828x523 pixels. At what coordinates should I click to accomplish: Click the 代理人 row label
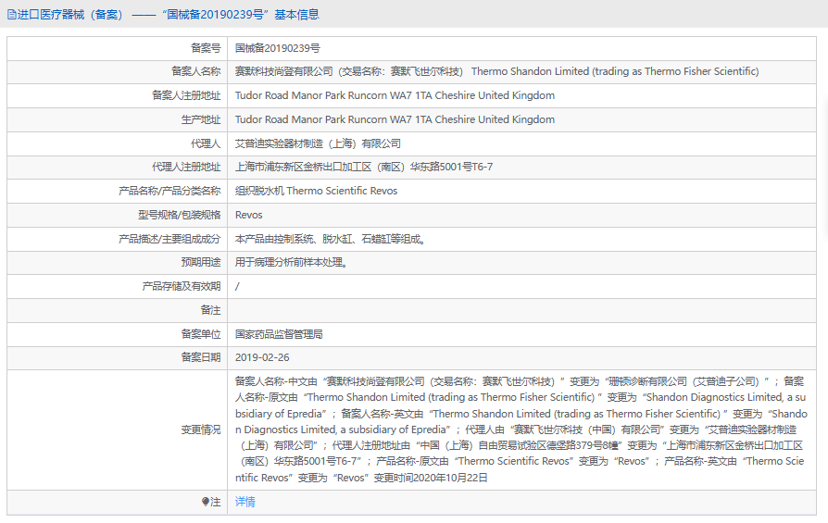point(206,143)
